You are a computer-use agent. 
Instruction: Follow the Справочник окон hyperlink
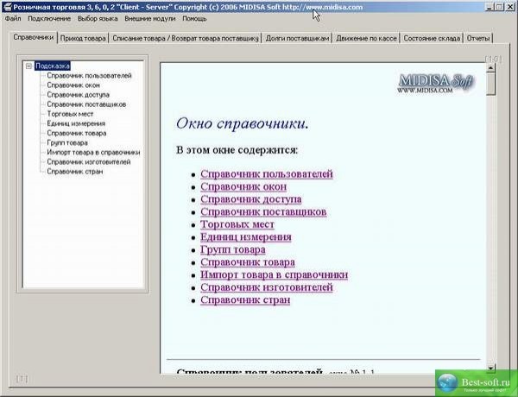click(x=243, y=186)
